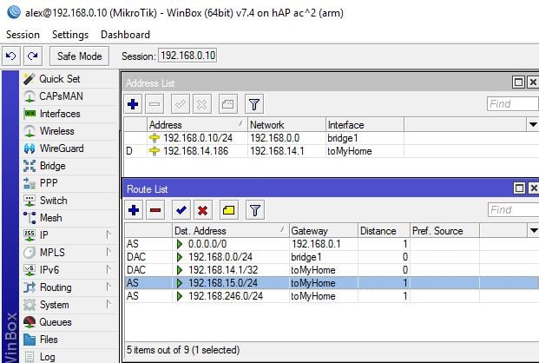539x363 pixels.
Task: Sort by Dst. Address column header
Action: (230, 230)
